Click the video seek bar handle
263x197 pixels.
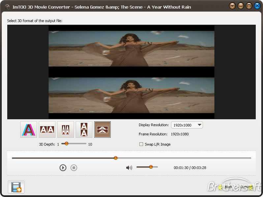click(116, 158)
